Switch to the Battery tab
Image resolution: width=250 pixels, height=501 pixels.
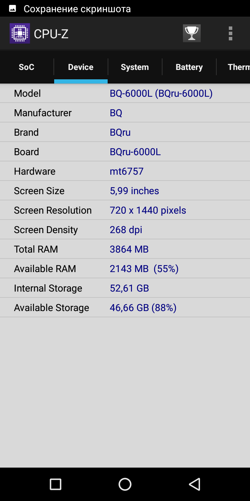tap(189, 67)
